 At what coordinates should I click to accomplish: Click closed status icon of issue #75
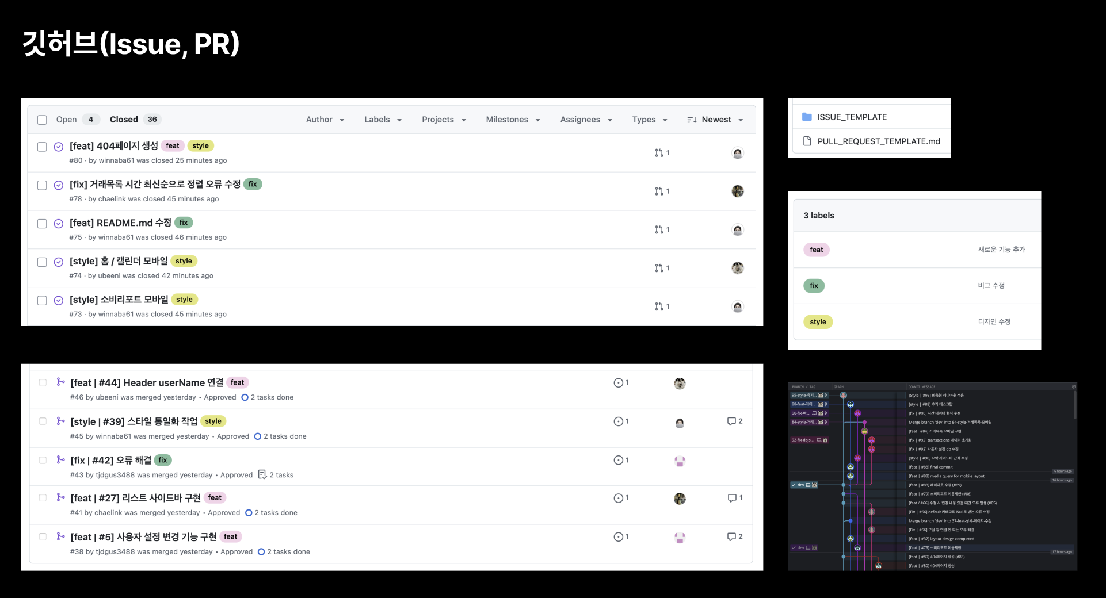[x=58, y=224]
